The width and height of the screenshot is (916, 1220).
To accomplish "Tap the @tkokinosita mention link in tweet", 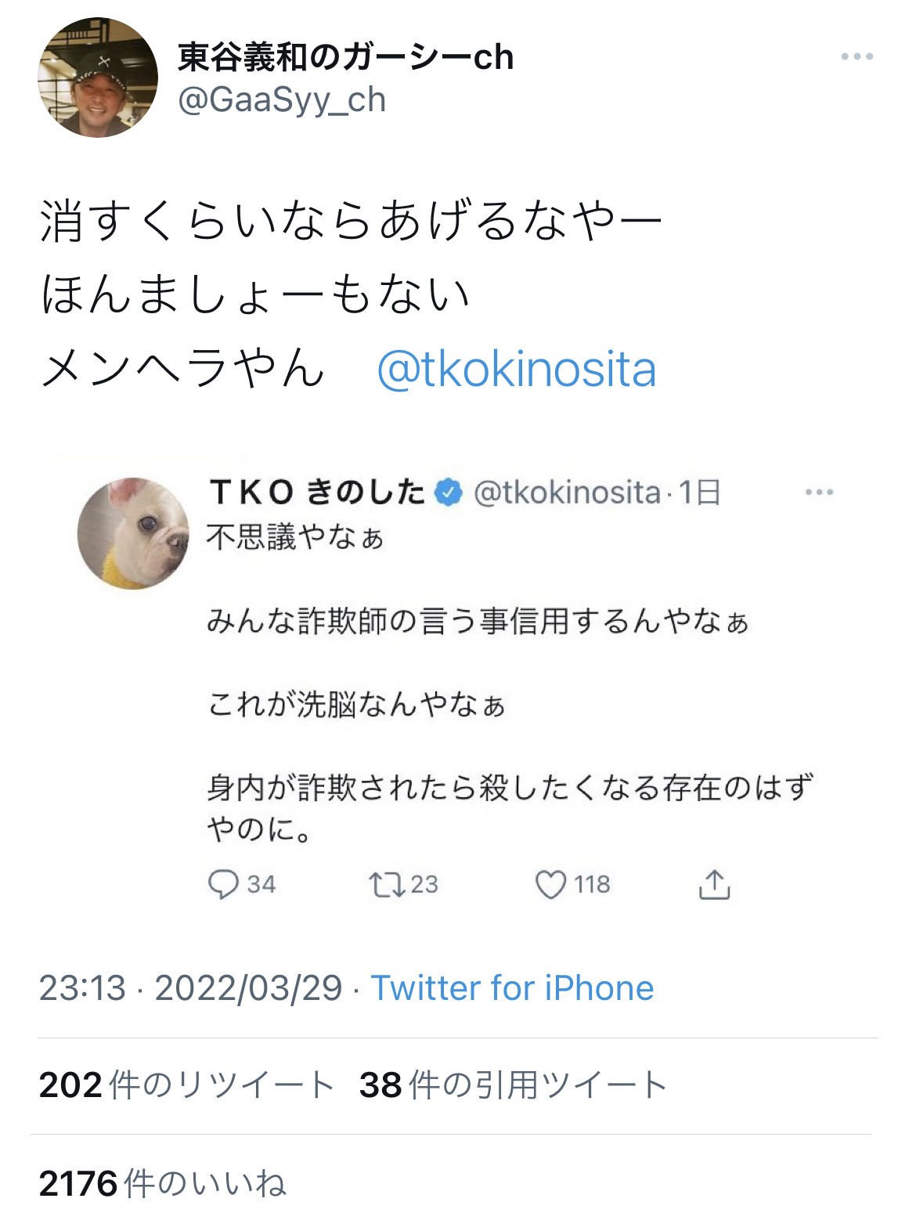I will click(x=516, y=370).
